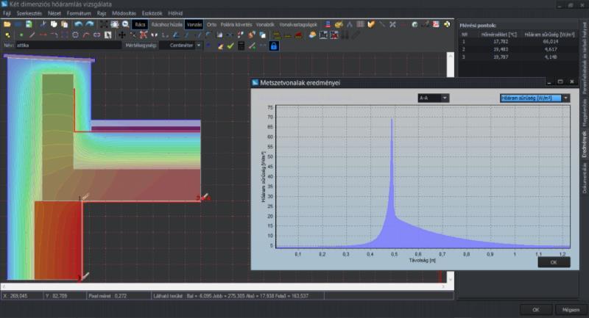
Task: Toggle Orto drawing mode
Action: tap(211, 24)
